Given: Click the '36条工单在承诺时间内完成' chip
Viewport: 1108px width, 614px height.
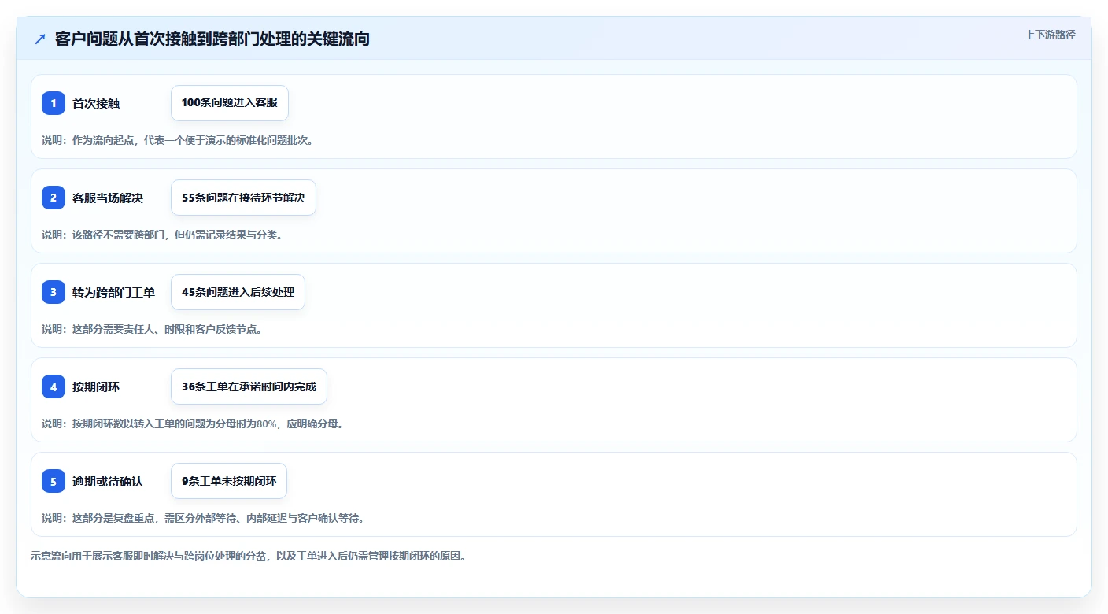Looking at the screenshot, I should [x=249, y=387].
